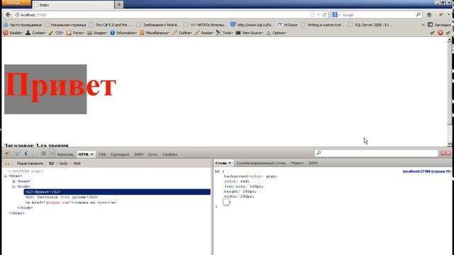Collapse the <body> tree node
Screen dimensions: 454x255
13,187
